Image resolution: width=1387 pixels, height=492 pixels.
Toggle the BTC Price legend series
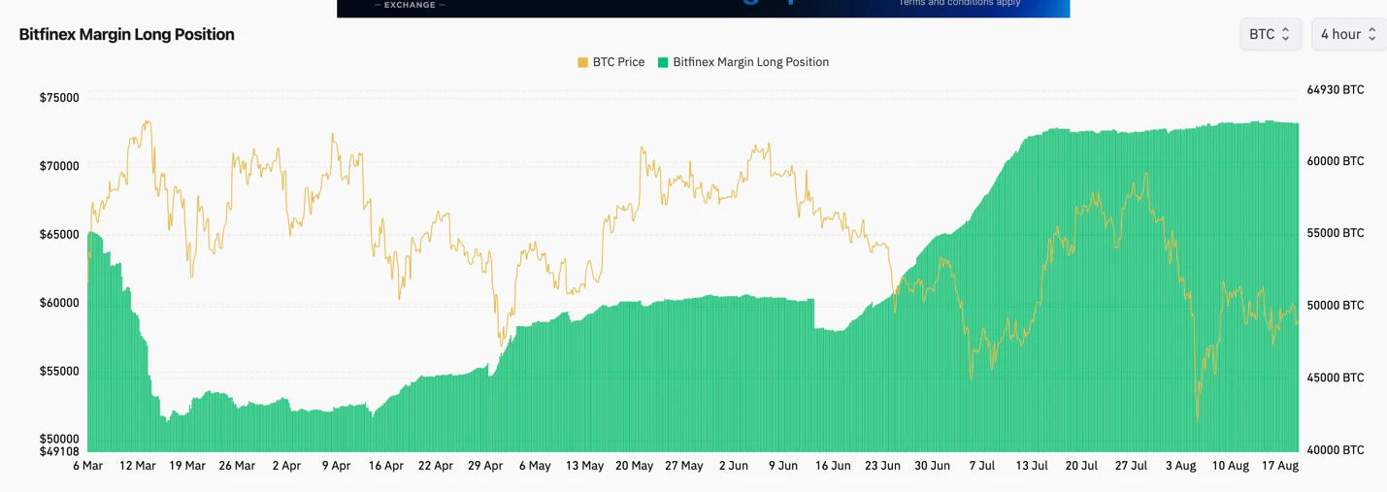[611, 62]
